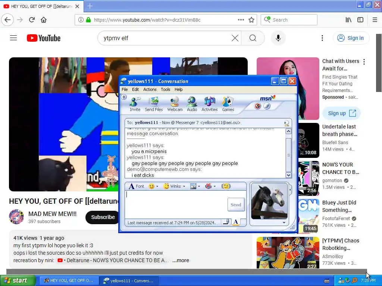Search with voice microphone button
This screenshot has width=382, height=286.
(278, 38)
